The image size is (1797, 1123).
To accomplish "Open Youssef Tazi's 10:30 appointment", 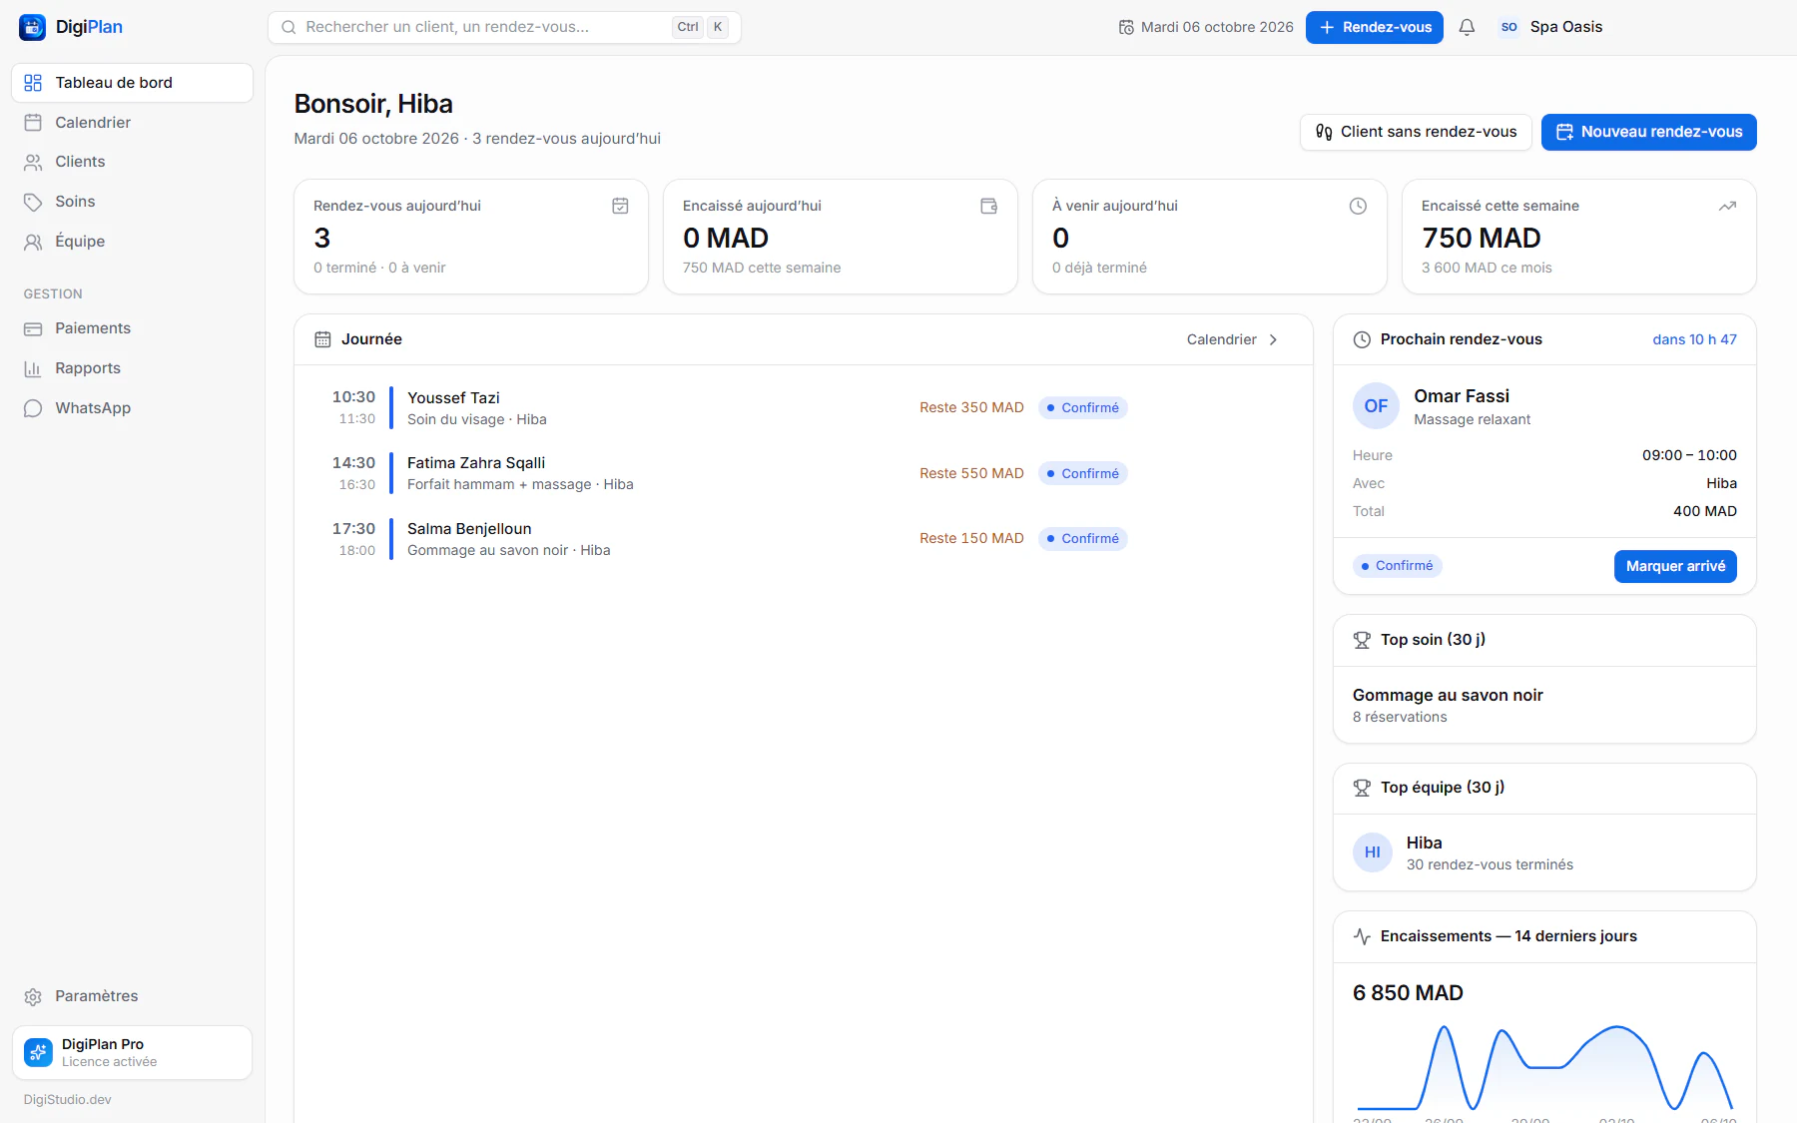I will (x=804, y=407).
